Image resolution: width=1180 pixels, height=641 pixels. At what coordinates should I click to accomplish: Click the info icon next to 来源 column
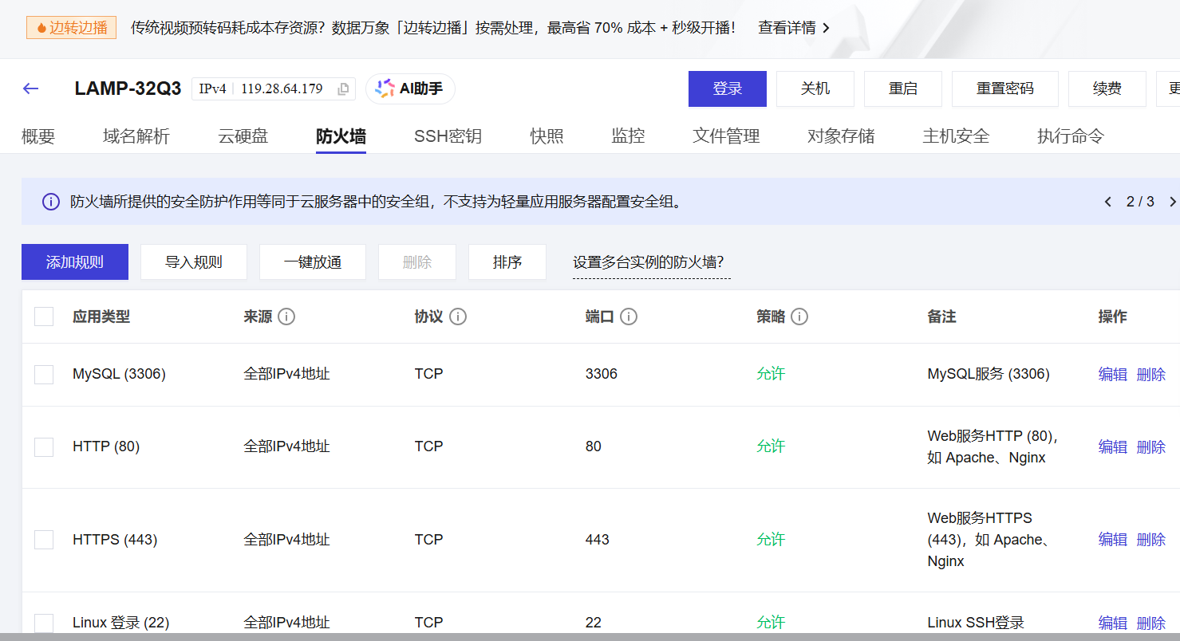coord(288,317)
